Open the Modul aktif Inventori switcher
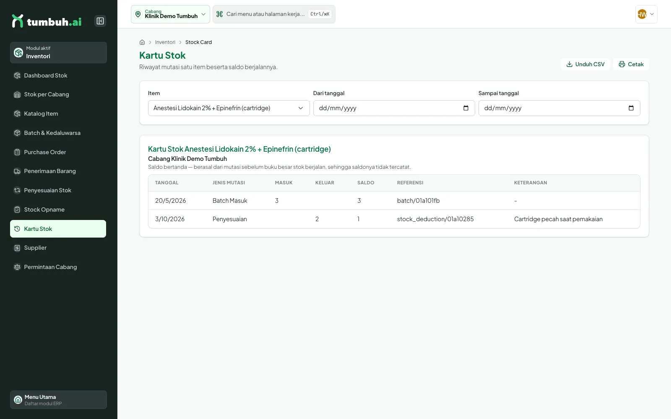Screen dimensions: 671x419 58,52
